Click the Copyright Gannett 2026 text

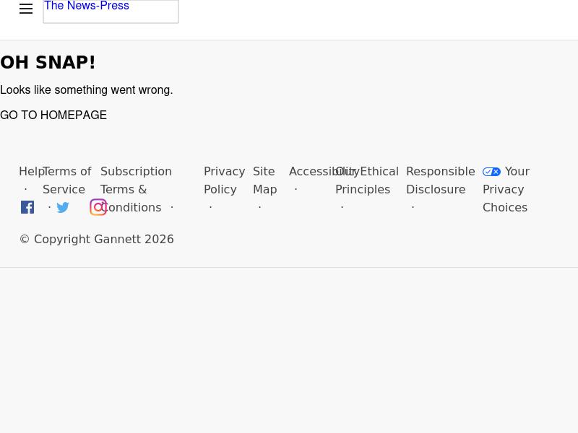tap(96, 240)
